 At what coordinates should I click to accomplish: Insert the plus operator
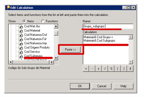(x=86, y=69)
